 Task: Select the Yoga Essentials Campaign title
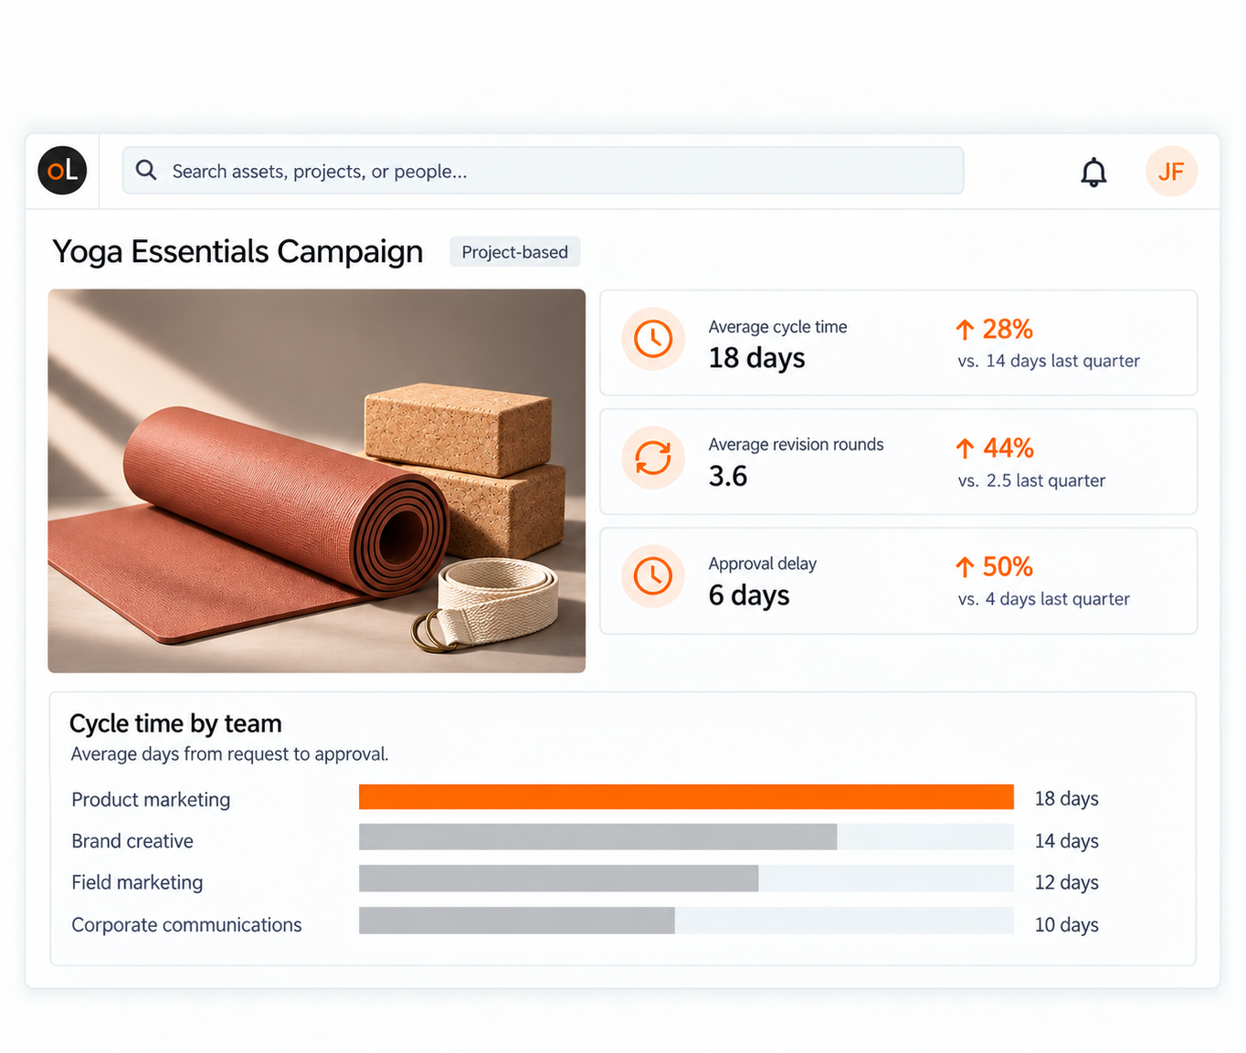pyautogui.click(x=238, y=251)
